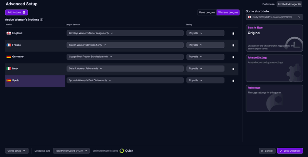308x157 pixels.
Task: Click the Add Nations button
Action: [17, 12]
